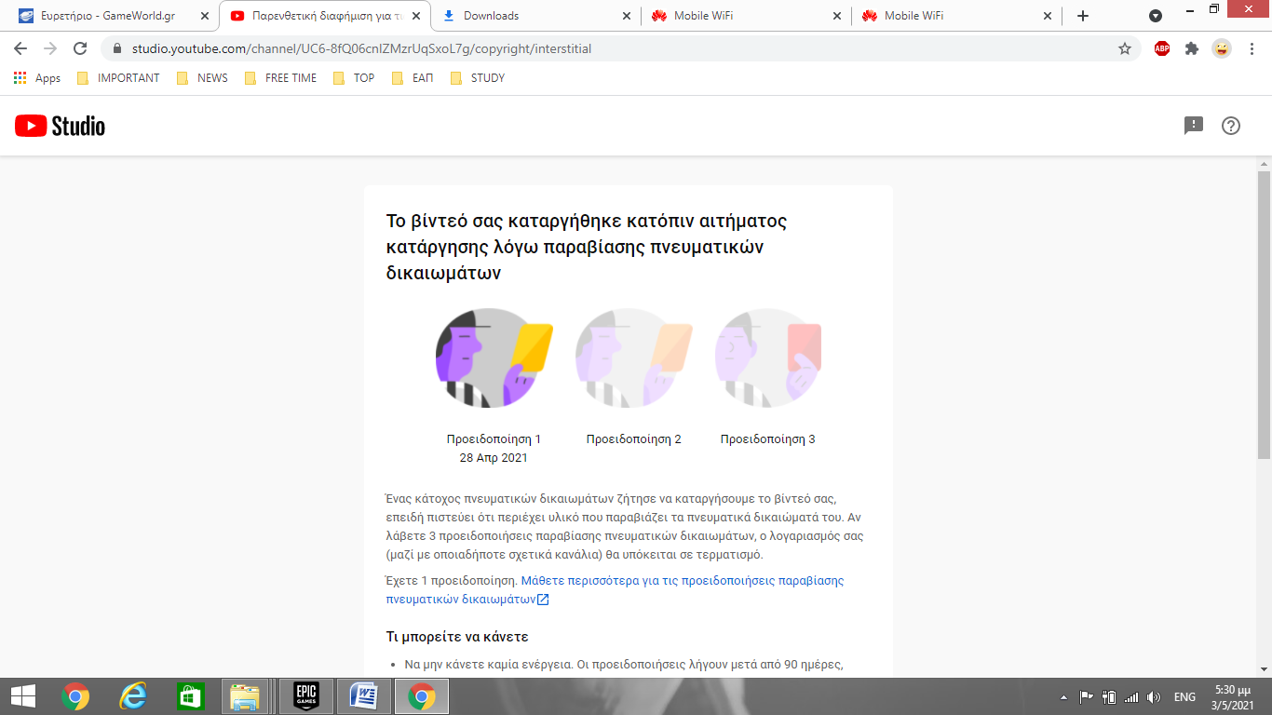Click the page's vertical scrollbar

[1264, 317]
